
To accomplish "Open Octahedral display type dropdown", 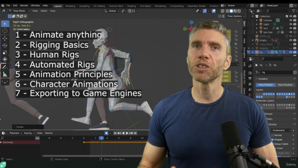I will pos(281,131).
